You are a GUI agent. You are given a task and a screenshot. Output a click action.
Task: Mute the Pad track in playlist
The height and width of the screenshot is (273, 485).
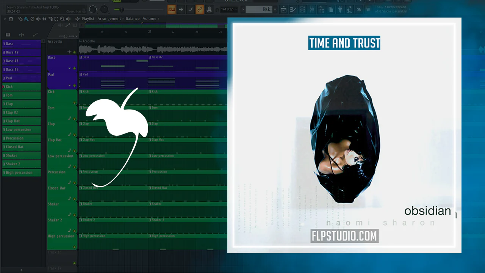click(x=74, y=86)
